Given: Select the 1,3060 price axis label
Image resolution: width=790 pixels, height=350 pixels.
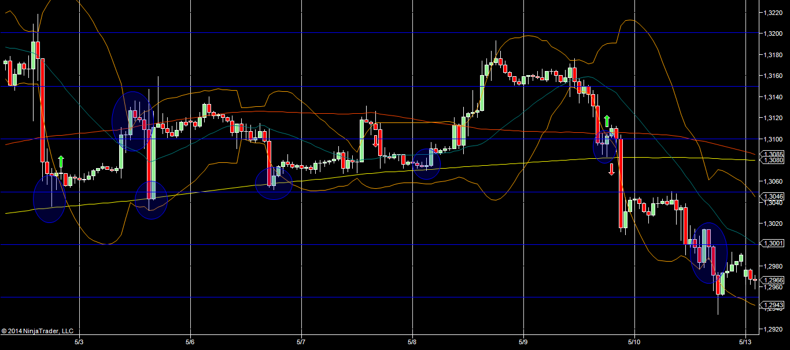Looking at the screenshot, I should click(774, 181).
